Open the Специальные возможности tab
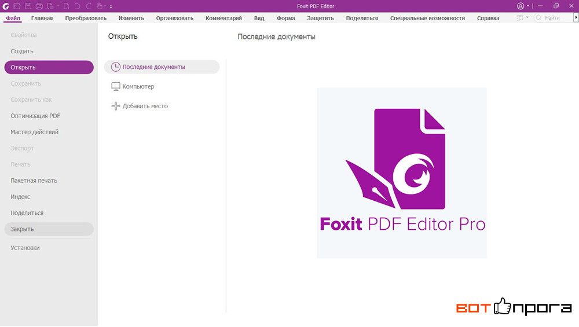579x327 pixels. (428, 18)
